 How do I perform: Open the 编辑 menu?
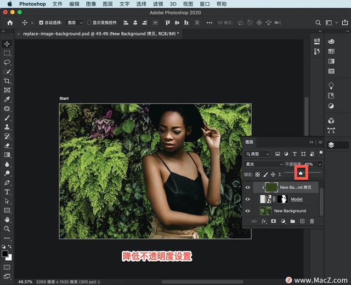point(74,4)
